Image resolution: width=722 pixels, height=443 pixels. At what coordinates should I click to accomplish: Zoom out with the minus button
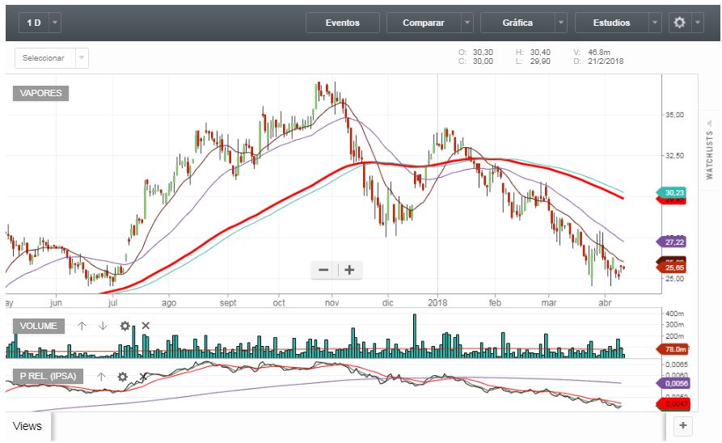click(323, 270)
